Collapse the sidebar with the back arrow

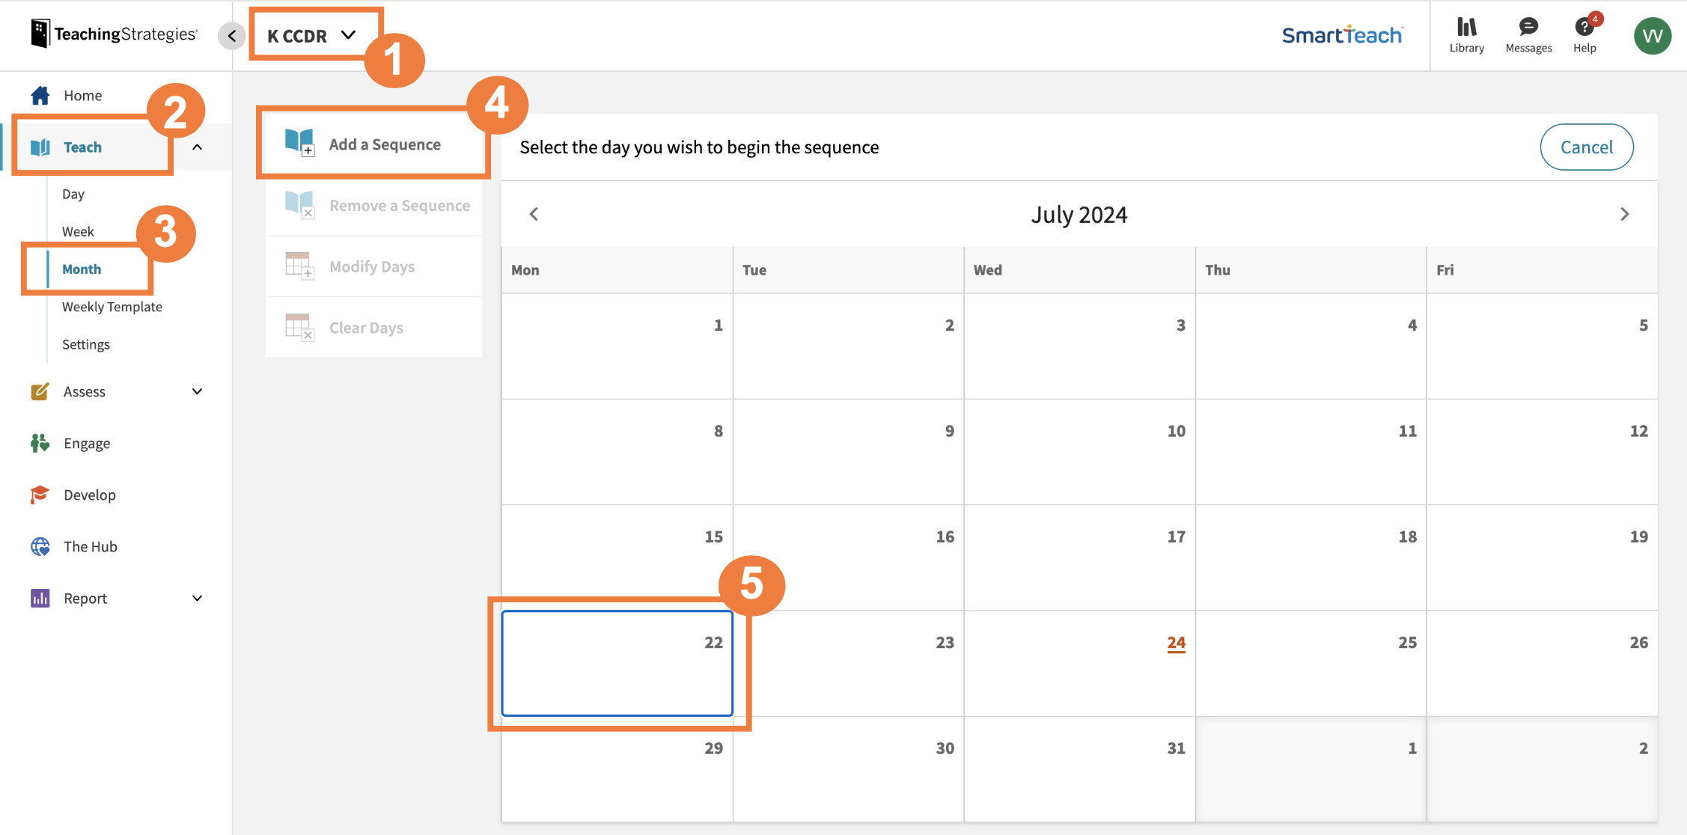click(x=232, y=36)
